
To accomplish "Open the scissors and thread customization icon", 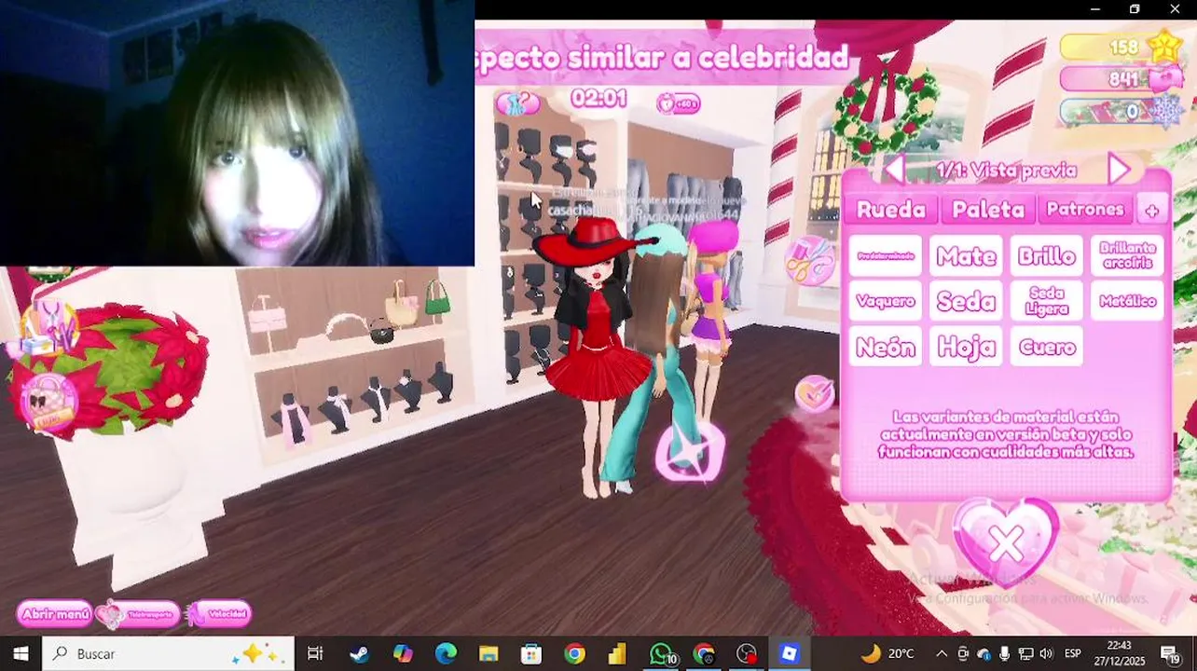I will tap(809, 260).
